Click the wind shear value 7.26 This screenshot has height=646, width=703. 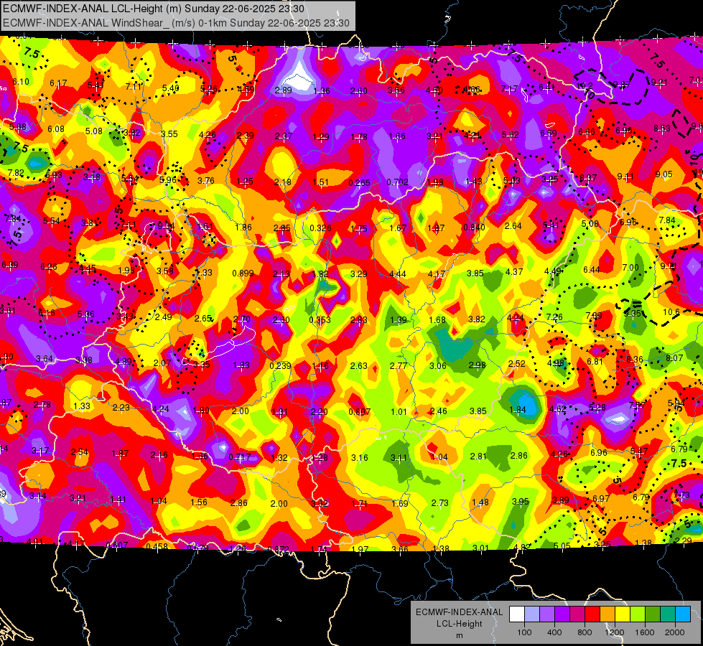[x=554, y=317]
